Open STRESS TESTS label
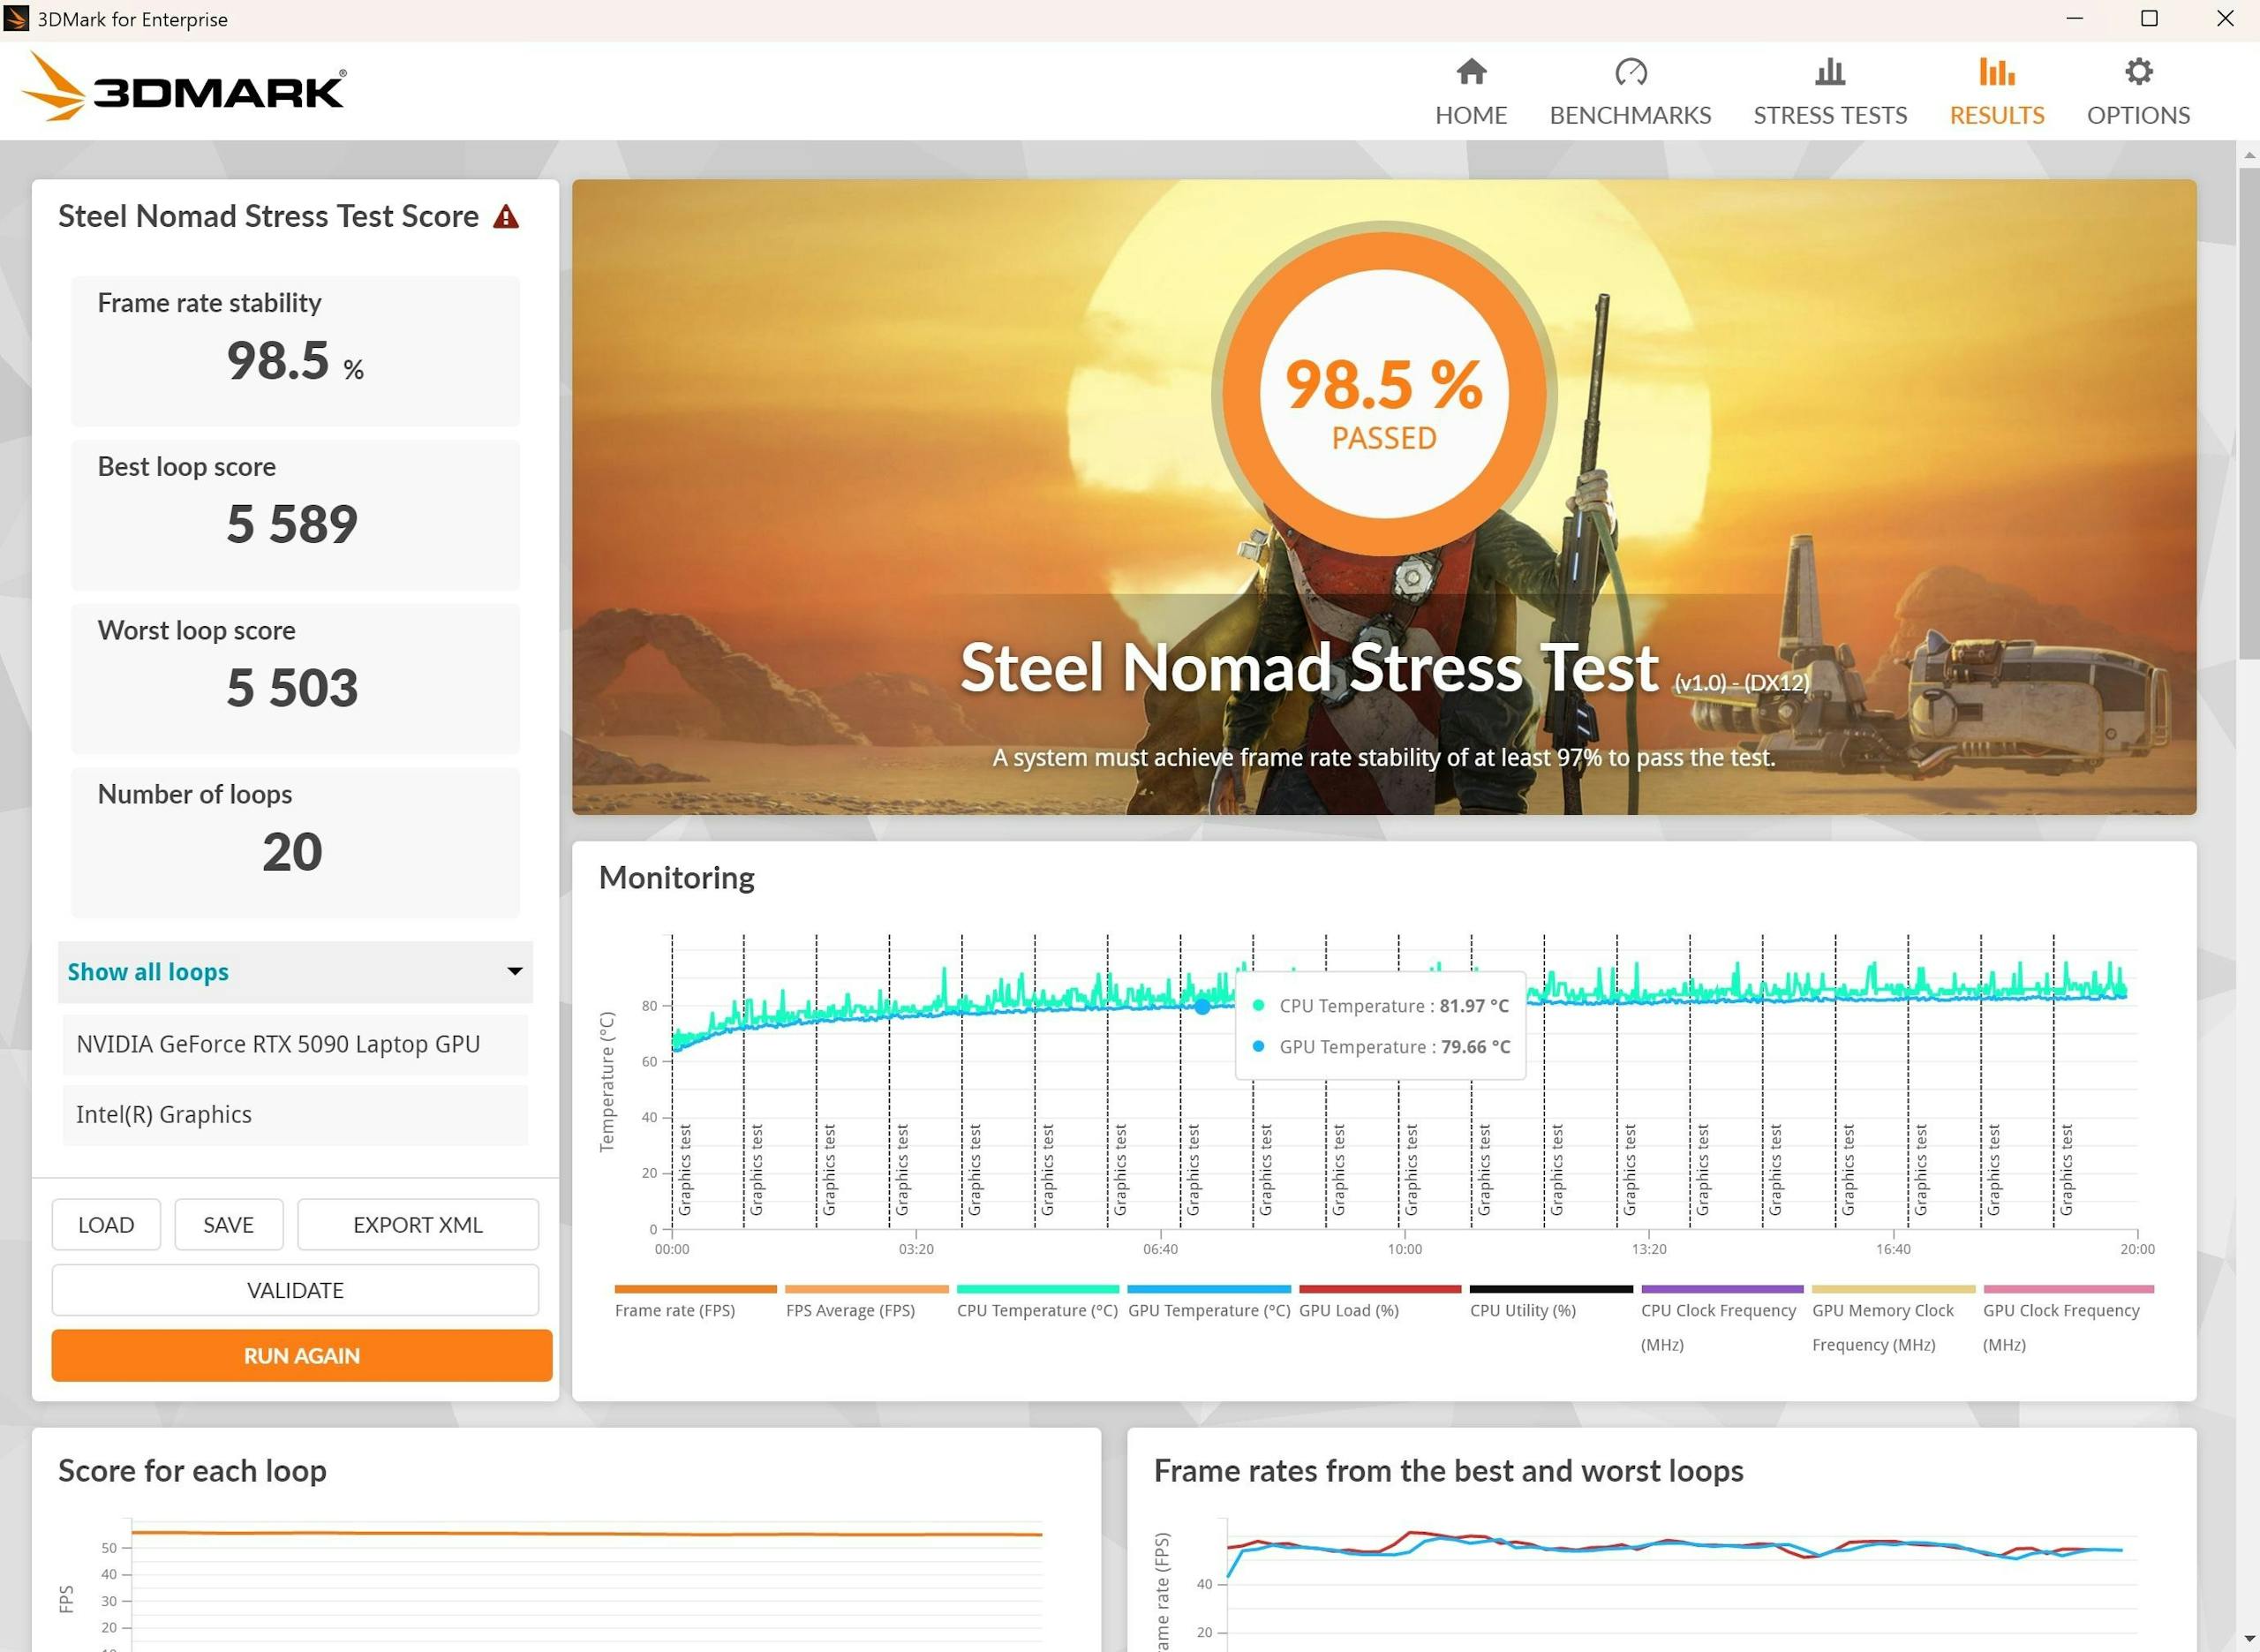The width and height of the screenshot is (2260, 1652). (x=1830, y=115)
